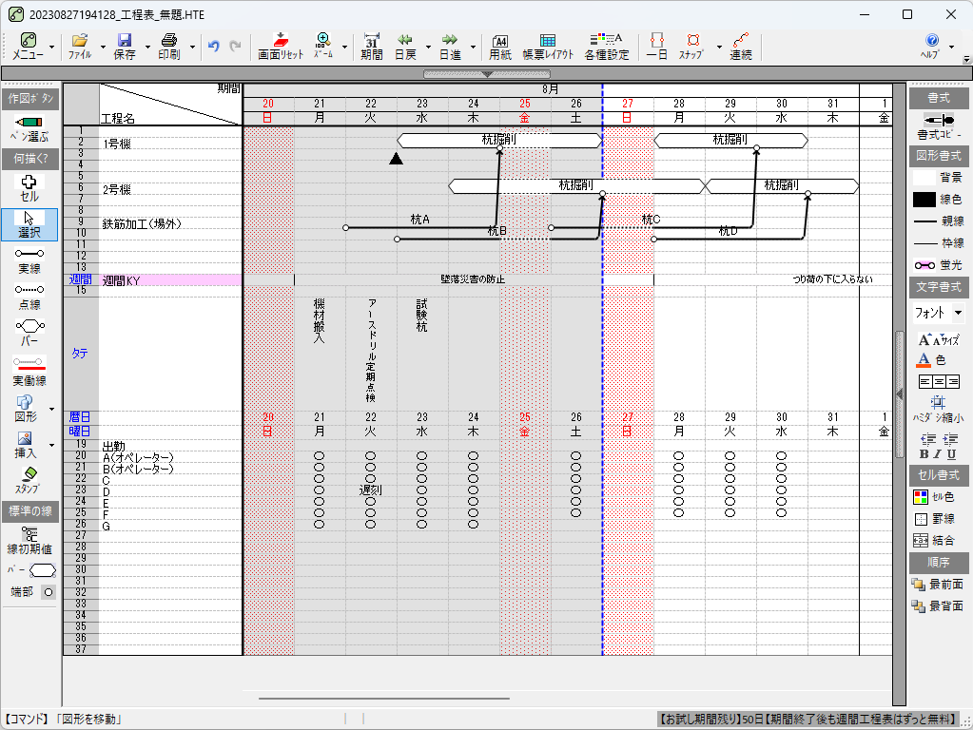
Task: Click the スナップ icon
Action: [x=691, y=46]
